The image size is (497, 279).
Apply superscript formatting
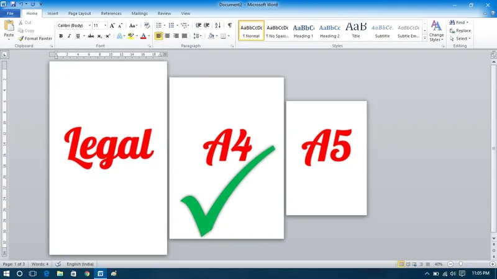[x=107, y=36]
